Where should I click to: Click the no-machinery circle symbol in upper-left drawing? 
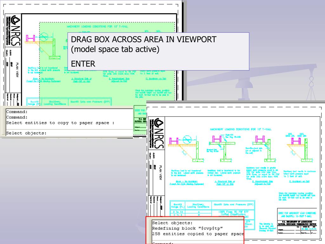point(44,37)
